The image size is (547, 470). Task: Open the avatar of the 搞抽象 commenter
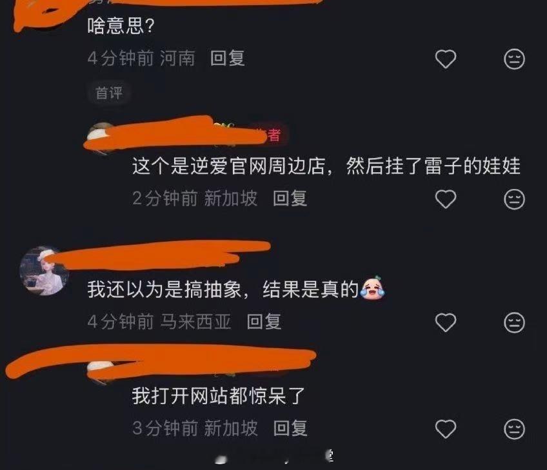click(x=45, y=271)
